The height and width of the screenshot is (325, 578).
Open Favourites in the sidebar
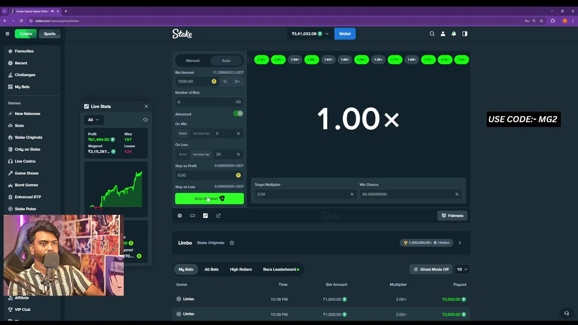32,51
